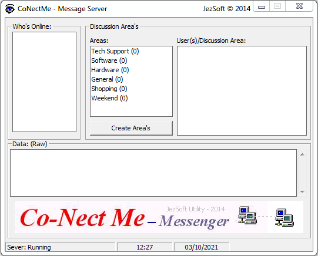The width and height of the screenshot is (318, 256).
Task: Select Weekend (0) area
Action: point(131,98)
